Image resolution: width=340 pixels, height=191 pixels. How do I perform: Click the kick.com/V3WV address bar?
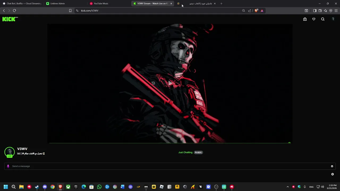pos(159,11)
